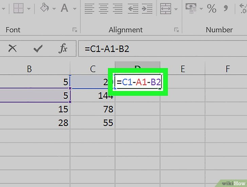
Task: Select cell in column C containing 78
Action: [x=93, y=109]
